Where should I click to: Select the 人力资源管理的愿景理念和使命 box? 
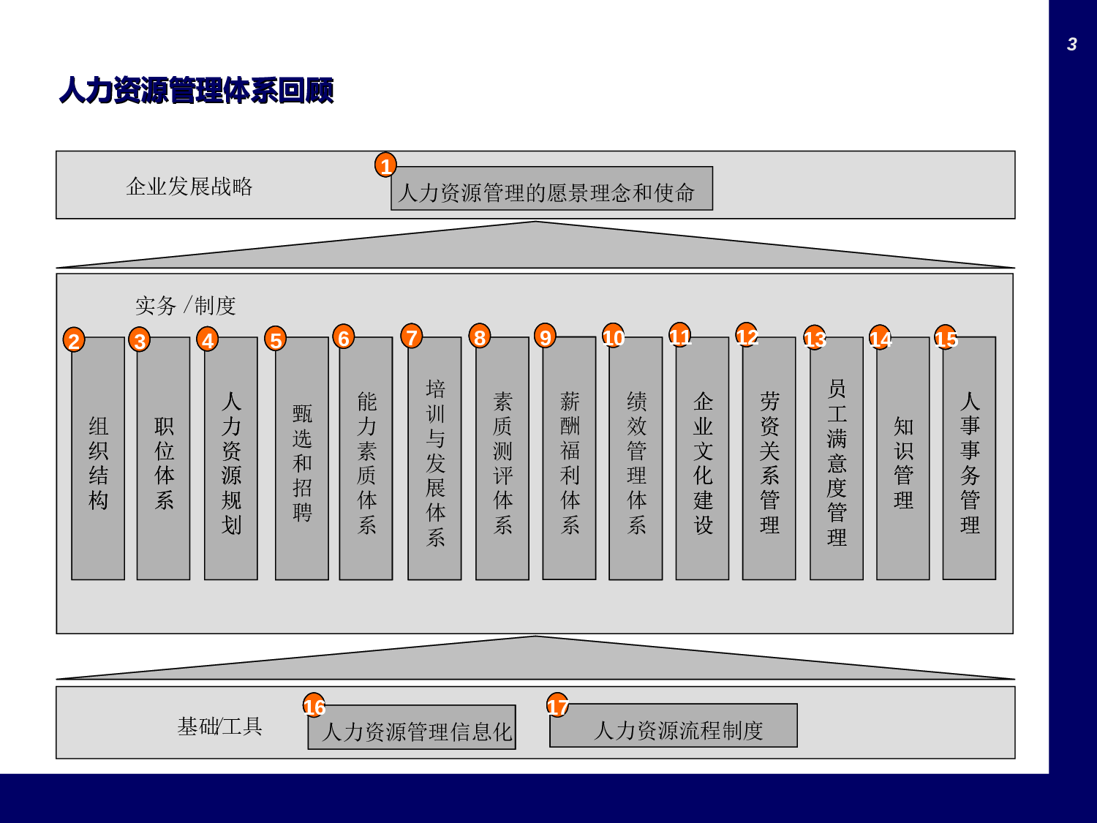551,189
